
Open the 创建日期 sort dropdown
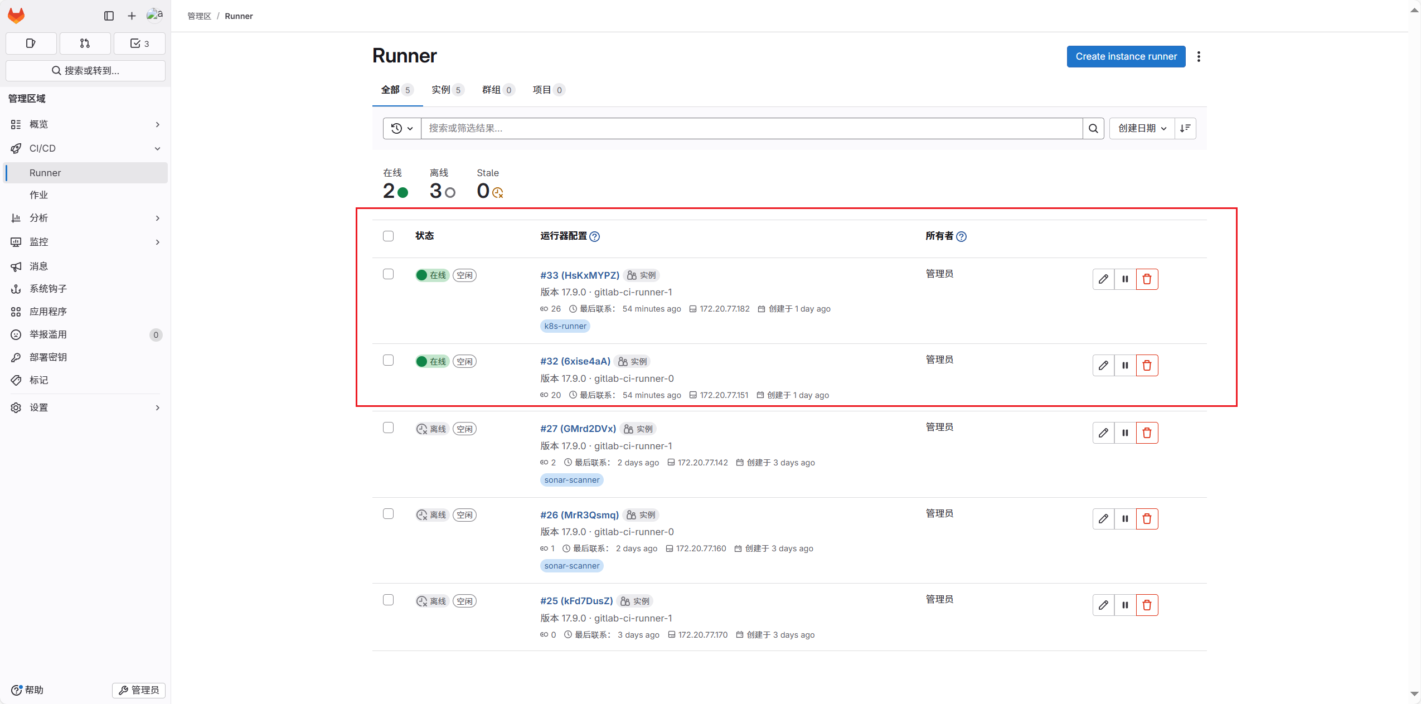point(1140,128)
